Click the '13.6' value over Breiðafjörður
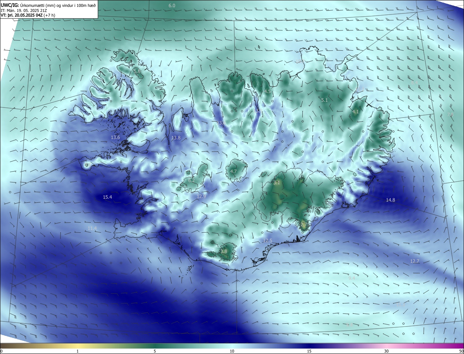 point(115,138)
